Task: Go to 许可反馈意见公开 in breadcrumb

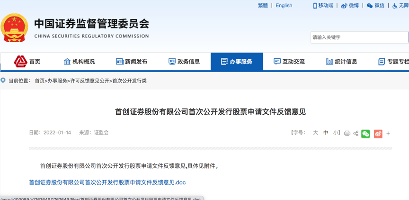Action: click(x=89, y=81)
